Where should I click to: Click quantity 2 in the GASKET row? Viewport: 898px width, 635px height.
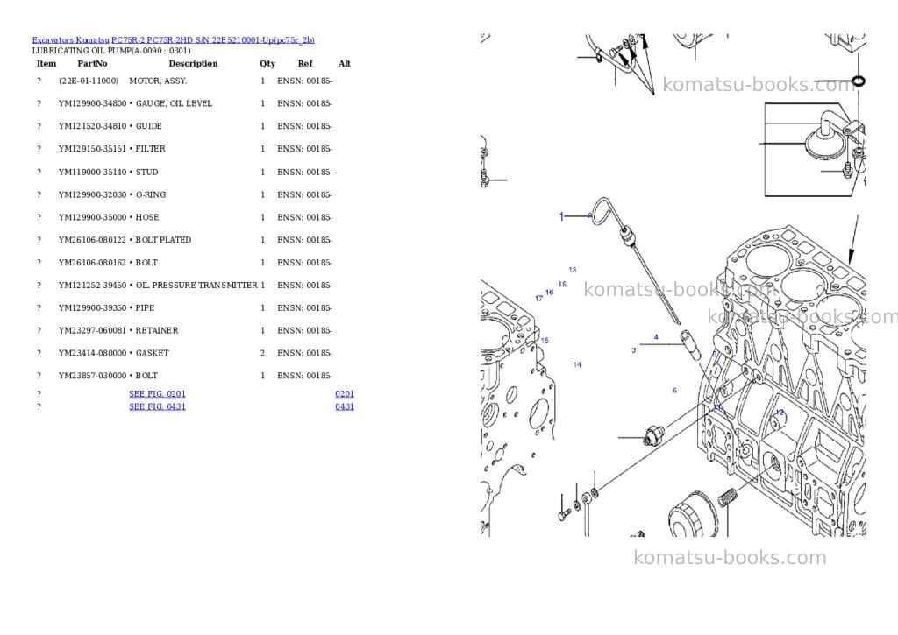(x=263, y=354)
